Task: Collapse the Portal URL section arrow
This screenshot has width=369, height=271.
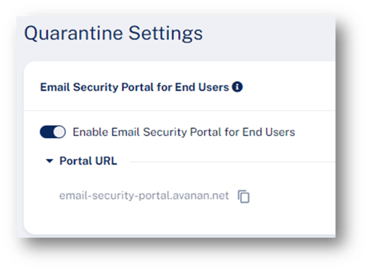Action: pos(49,161)
